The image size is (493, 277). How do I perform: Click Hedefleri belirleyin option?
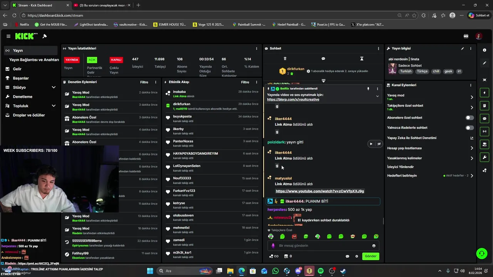[x=402, y=176]
